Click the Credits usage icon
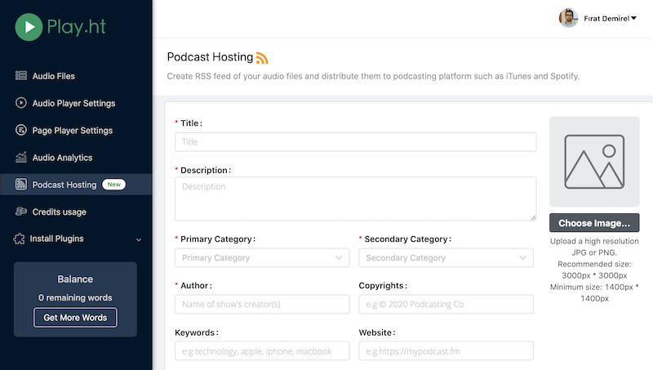The image size is (653, 370). (x=21, y=212)
